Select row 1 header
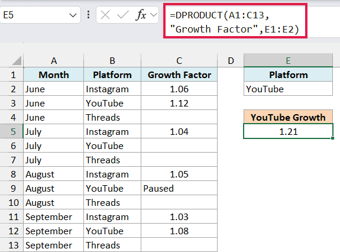 [12, 75]
